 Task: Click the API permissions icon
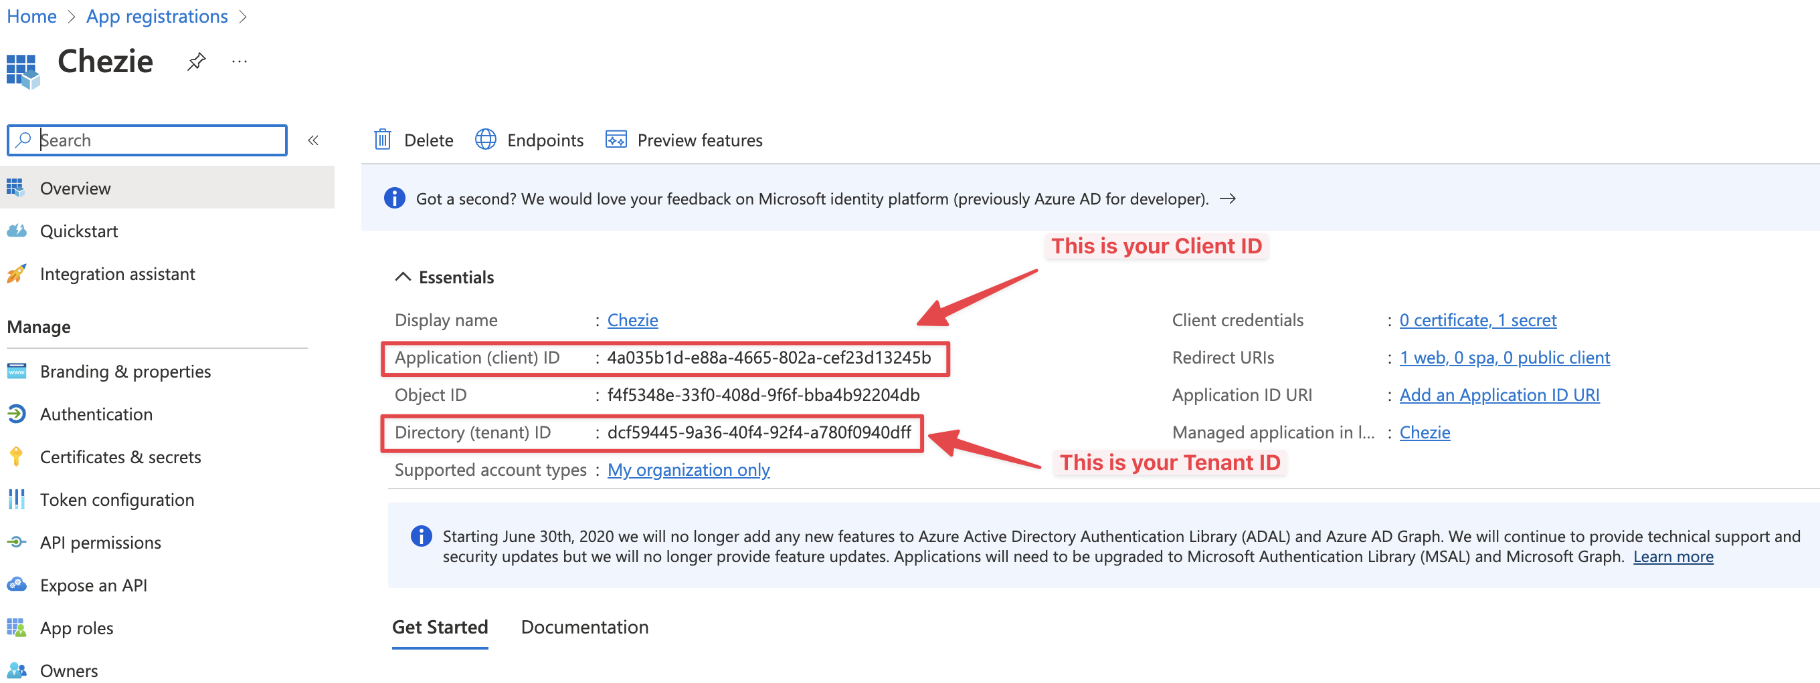16,542
